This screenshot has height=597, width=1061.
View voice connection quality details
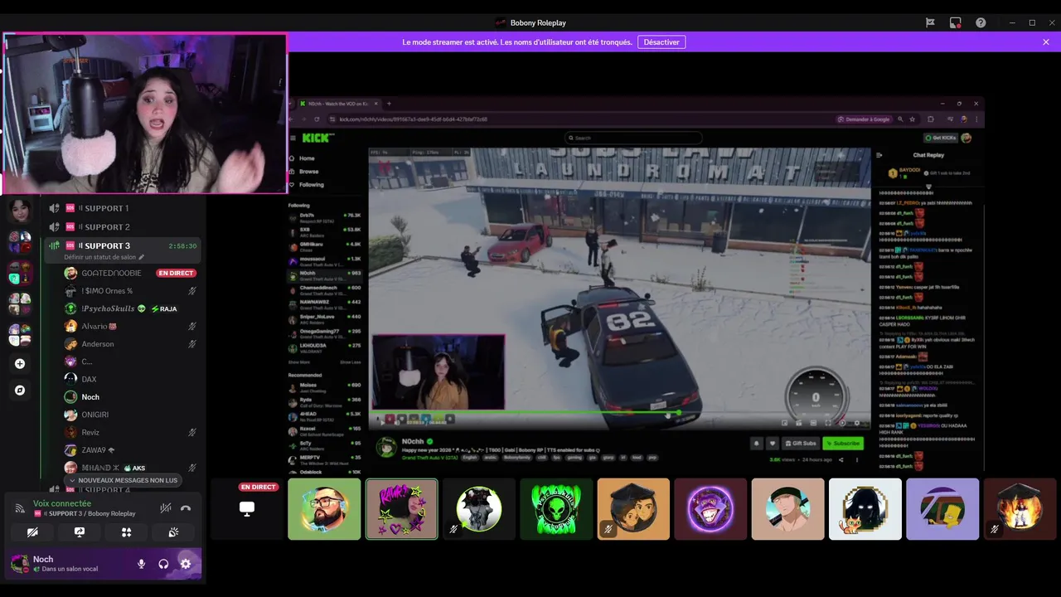click(x=20, y=508)
